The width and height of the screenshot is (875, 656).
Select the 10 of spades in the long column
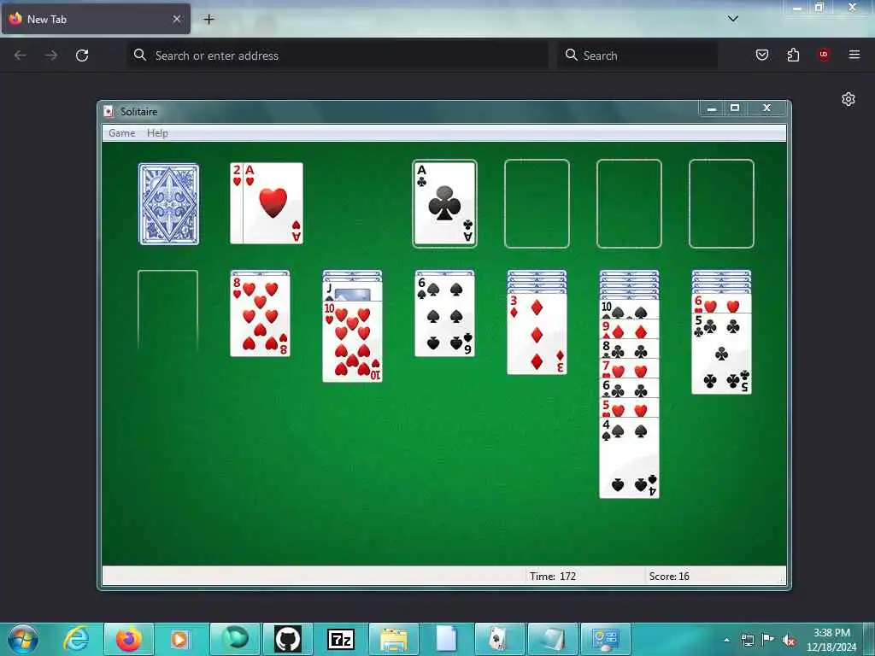629,309
